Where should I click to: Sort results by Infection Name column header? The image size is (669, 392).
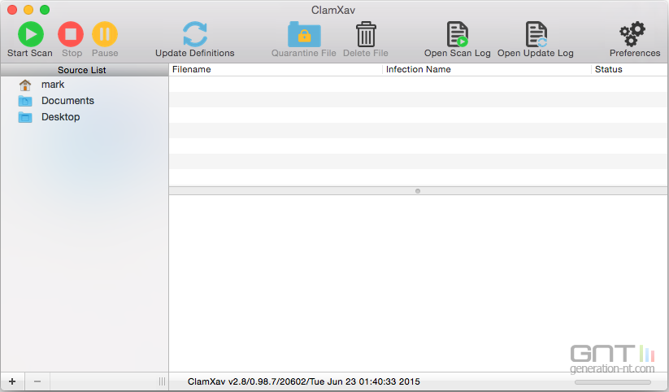click(487, 69)
